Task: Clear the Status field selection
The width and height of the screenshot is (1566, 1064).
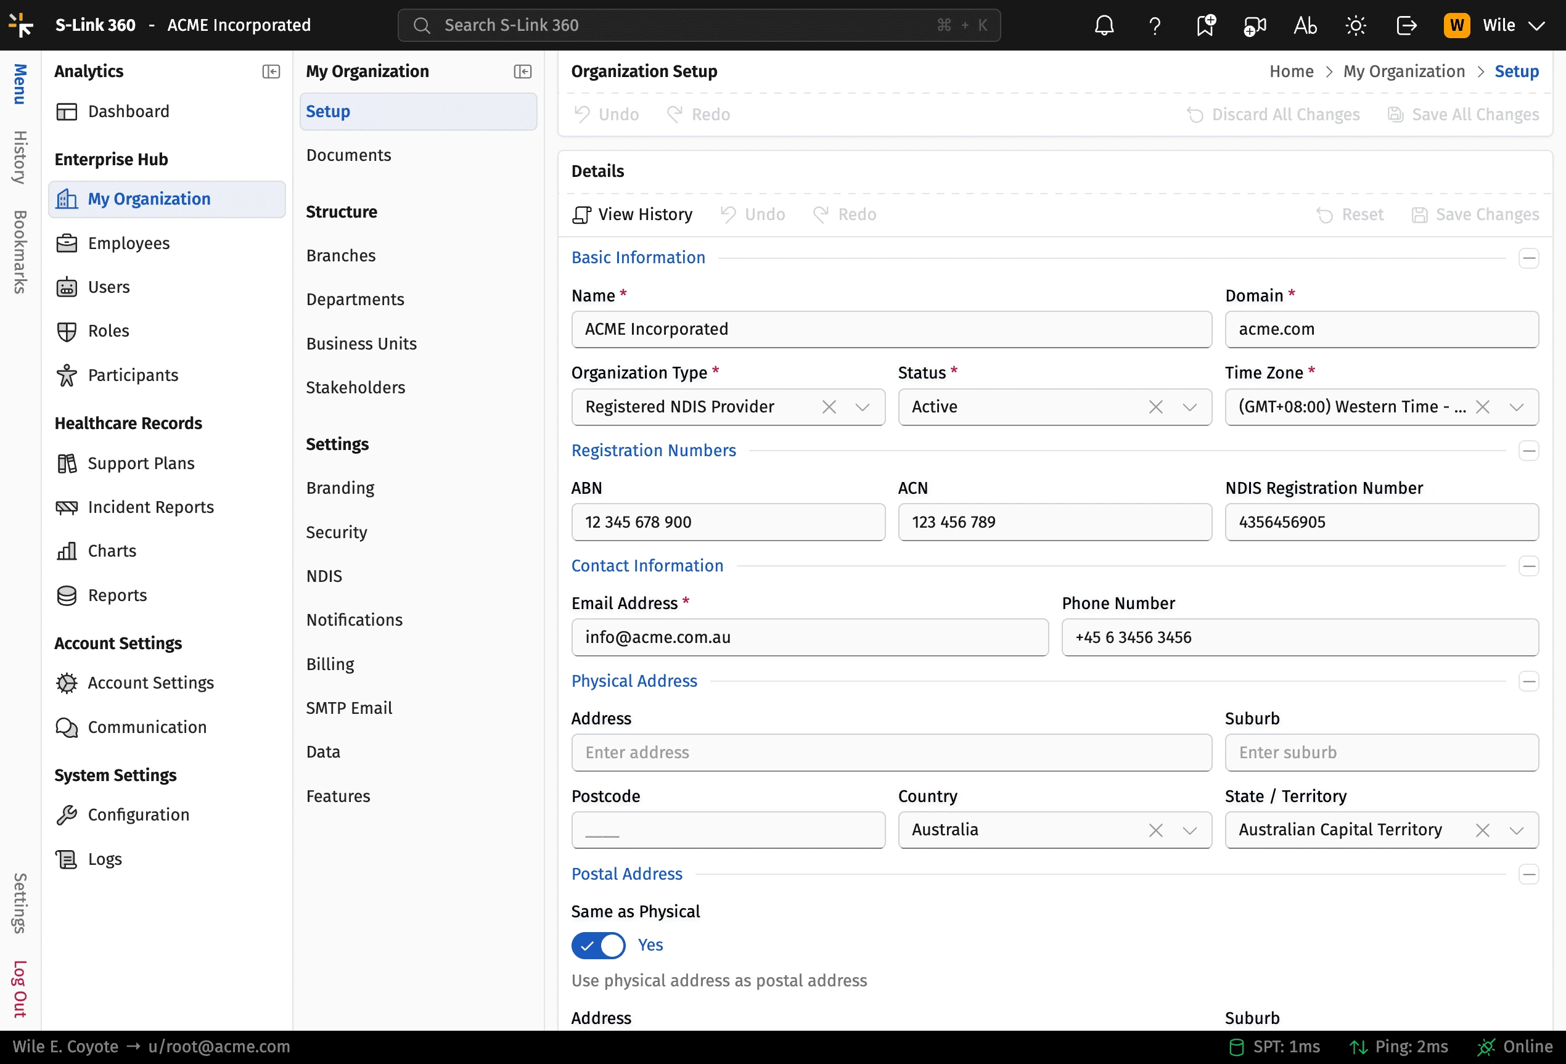Action: (x=1155, y=407)
